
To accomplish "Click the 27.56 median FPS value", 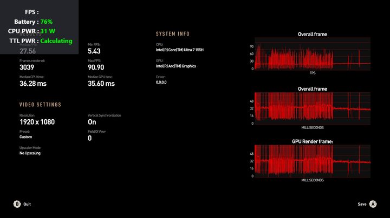I will [x=28, y=51].
